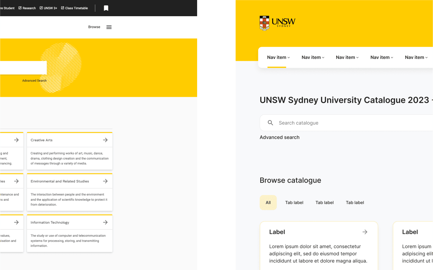Viewport: 433px width, 270px height.
Task: Open the first Label card heading
Action: (x=277, y=232)
